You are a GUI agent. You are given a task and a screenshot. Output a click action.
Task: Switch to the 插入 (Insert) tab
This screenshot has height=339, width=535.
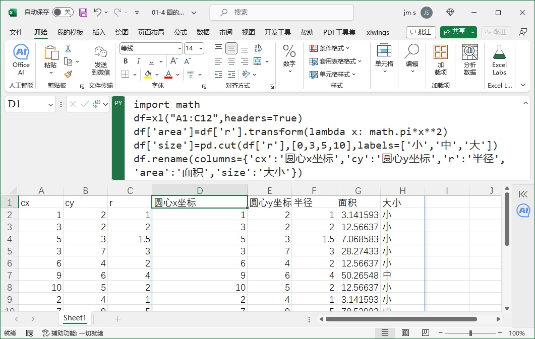click(99, 32)
